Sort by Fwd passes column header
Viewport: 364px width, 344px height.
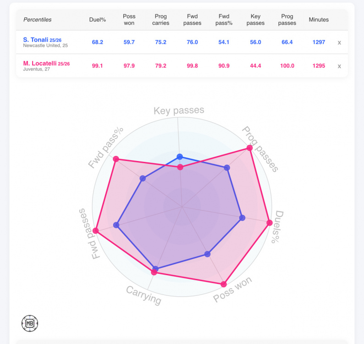(x=193, y=20)
